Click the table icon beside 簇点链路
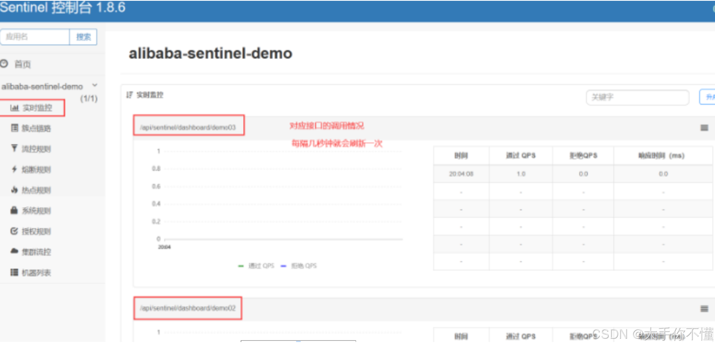715x346 pixels. (x=14, y=128)
